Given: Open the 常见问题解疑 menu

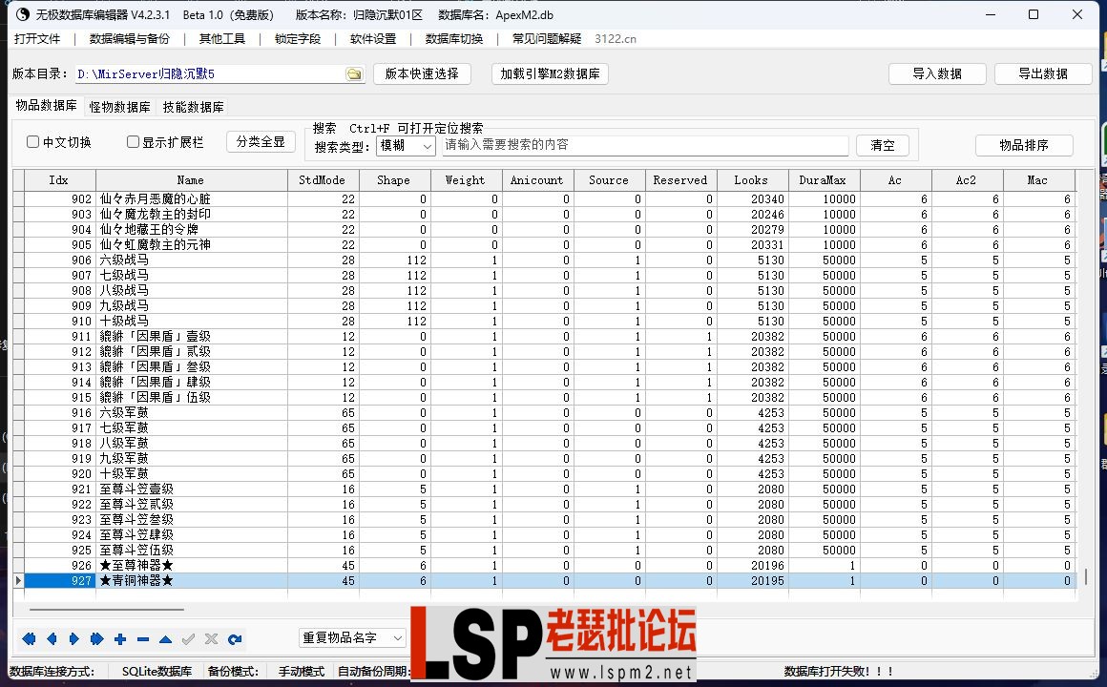Looking at the screenshot, I should coord(547,39).
